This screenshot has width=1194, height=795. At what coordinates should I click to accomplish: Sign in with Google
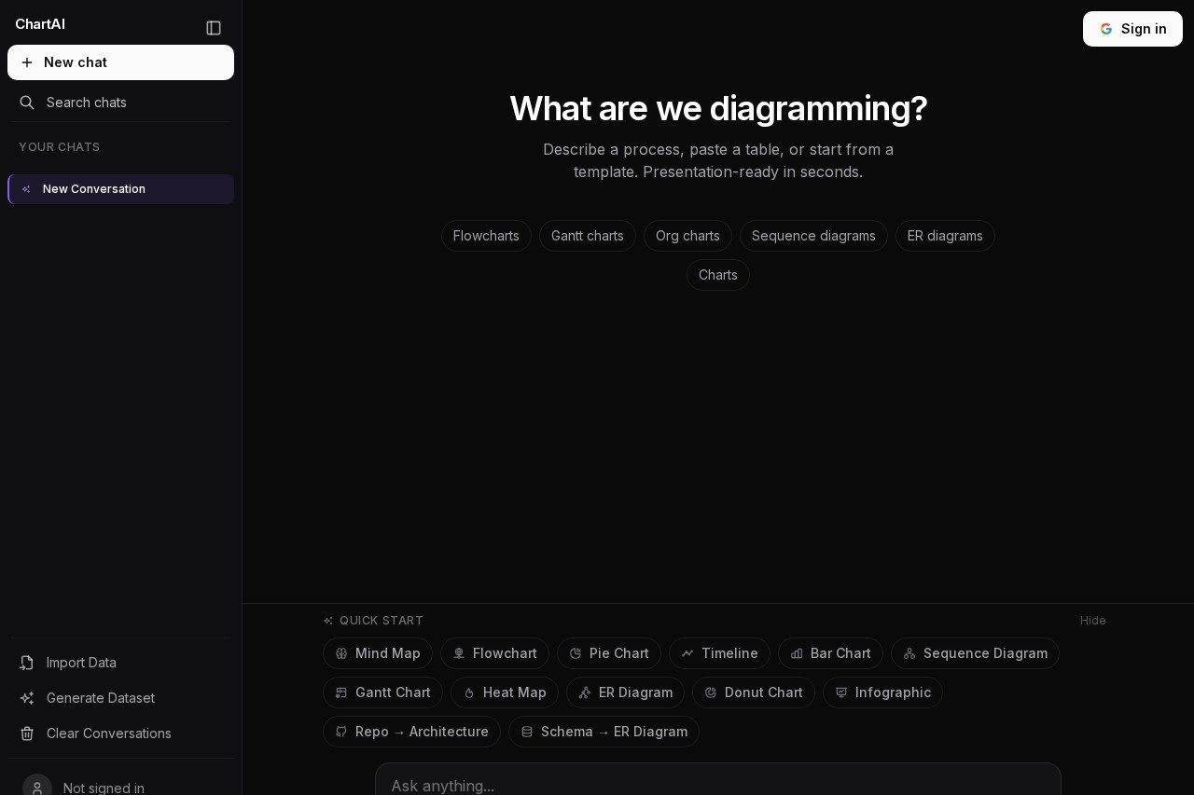(1132, 29)
